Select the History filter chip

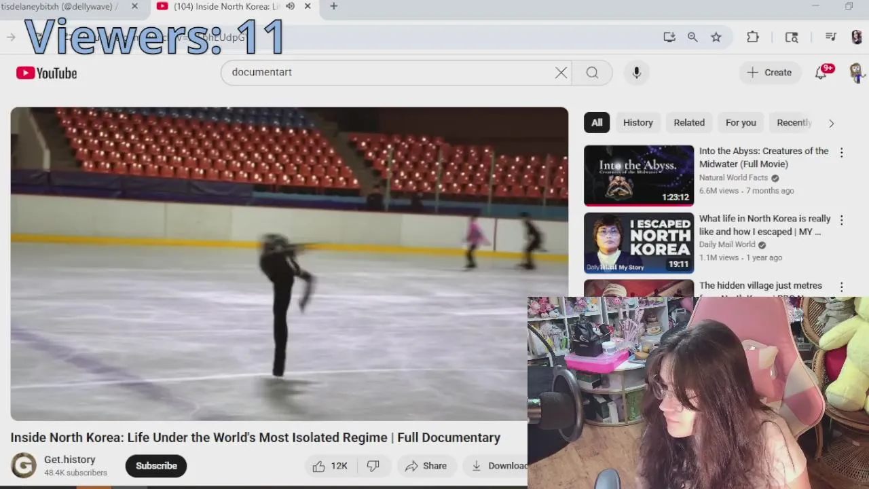click(638, 123)
